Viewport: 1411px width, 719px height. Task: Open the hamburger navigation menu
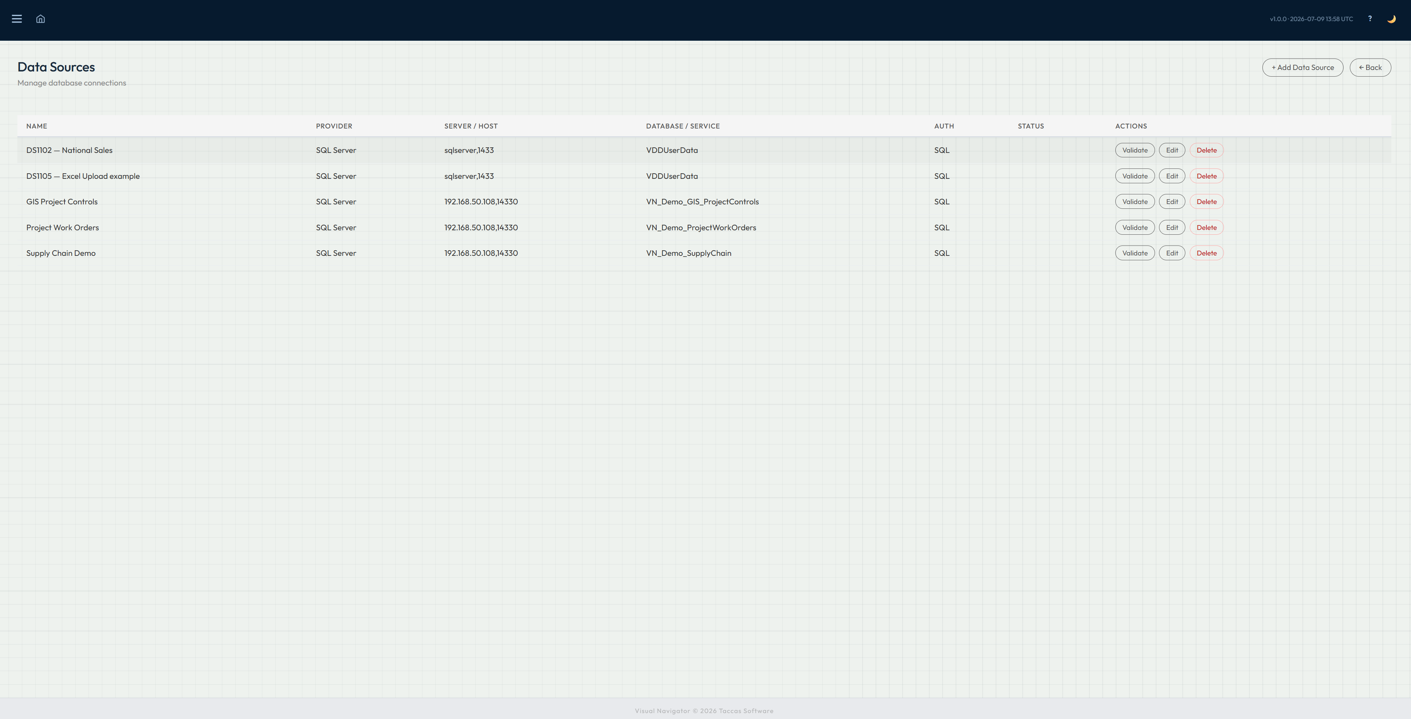pyautogui.click(x=17, y=19)
